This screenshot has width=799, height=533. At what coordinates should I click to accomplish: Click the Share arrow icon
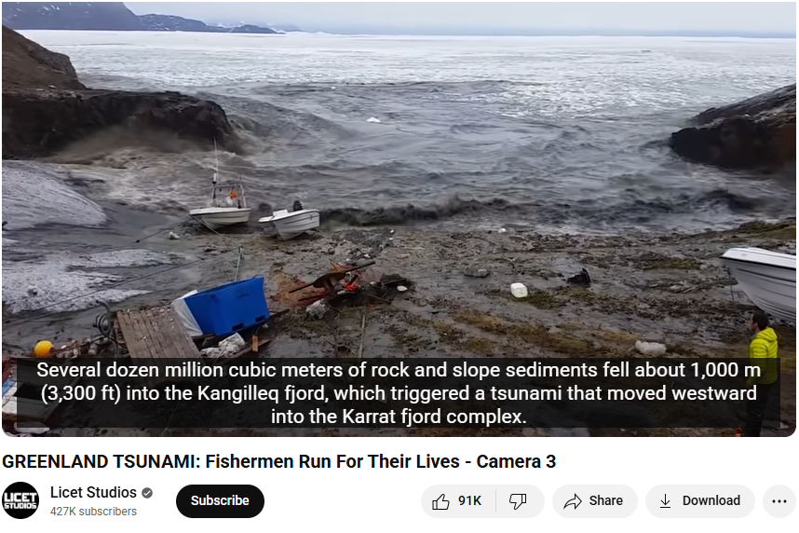[573, 501]
